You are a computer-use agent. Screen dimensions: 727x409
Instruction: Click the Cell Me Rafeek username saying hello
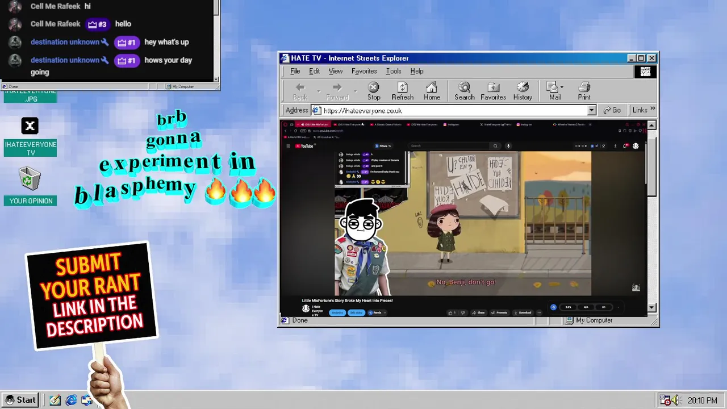click(55, 24)
